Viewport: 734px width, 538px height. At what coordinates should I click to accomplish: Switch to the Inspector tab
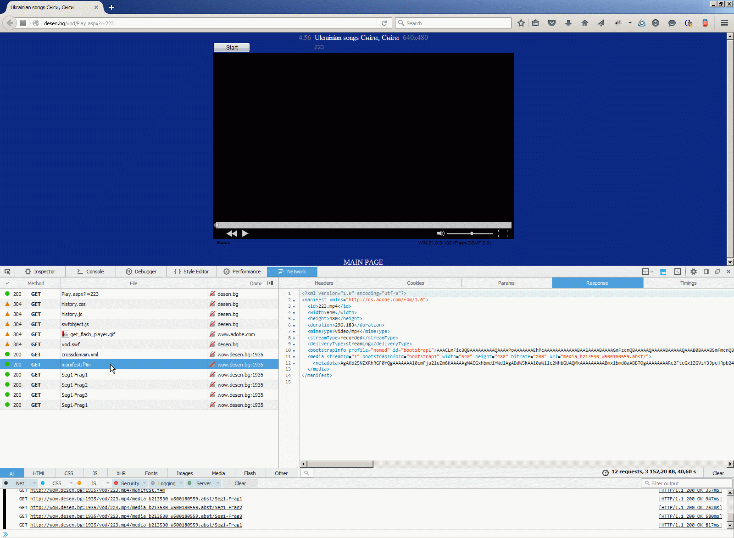(x=40, y=272)
